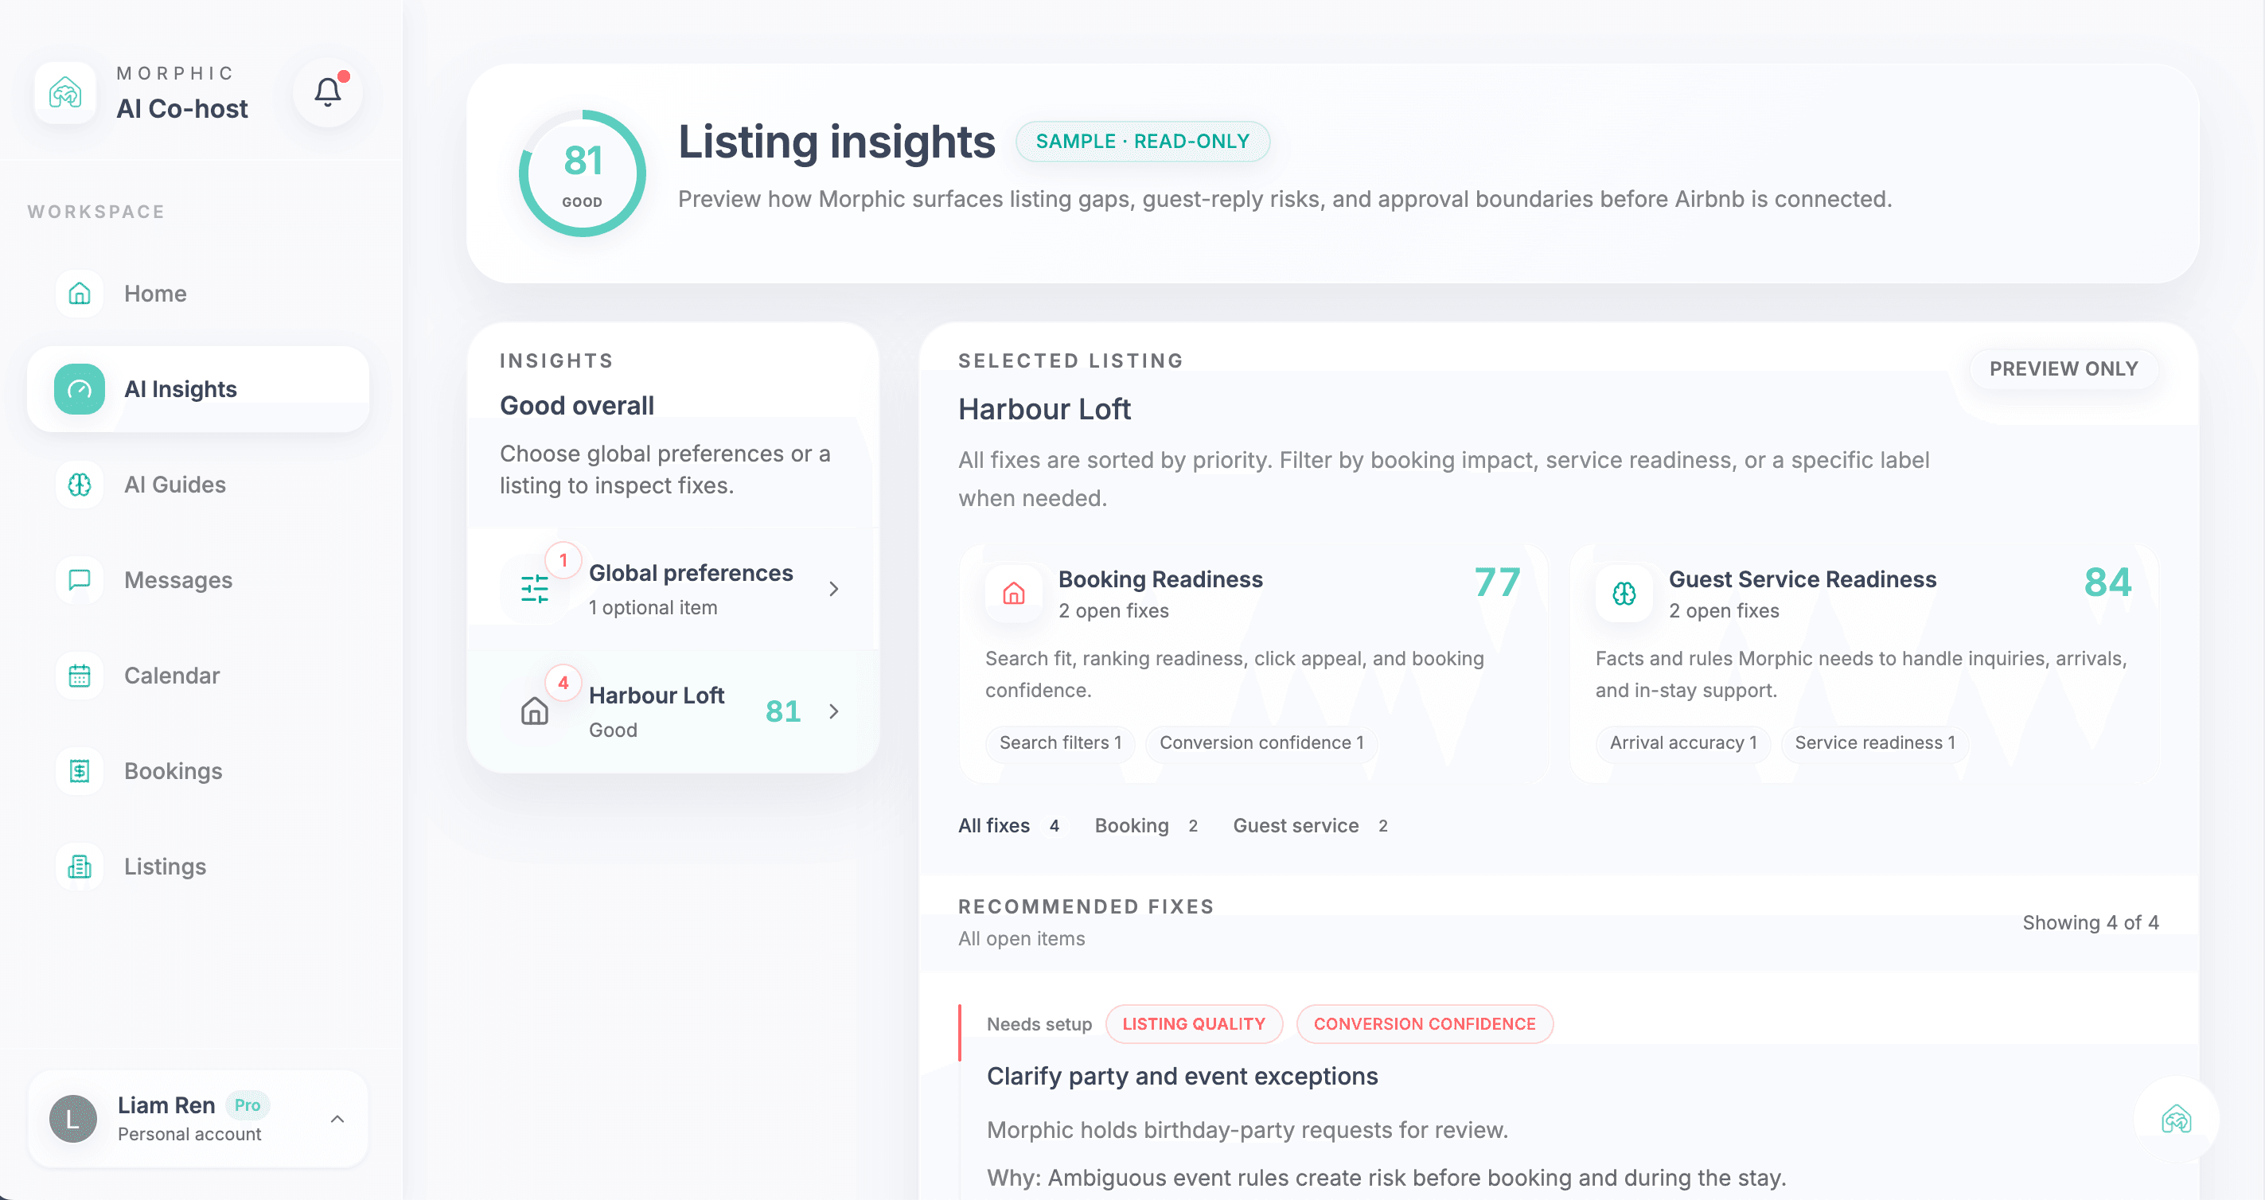
Task: Open AI Guides menu item
Action: pyautogui.click(x=199, y=485)
